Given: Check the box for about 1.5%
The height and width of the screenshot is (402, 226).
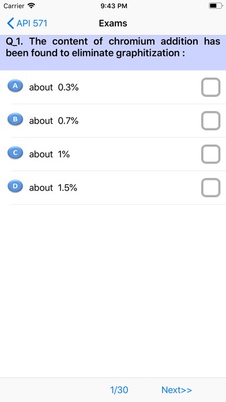Looking at the screenshot, I should (210, 188).
